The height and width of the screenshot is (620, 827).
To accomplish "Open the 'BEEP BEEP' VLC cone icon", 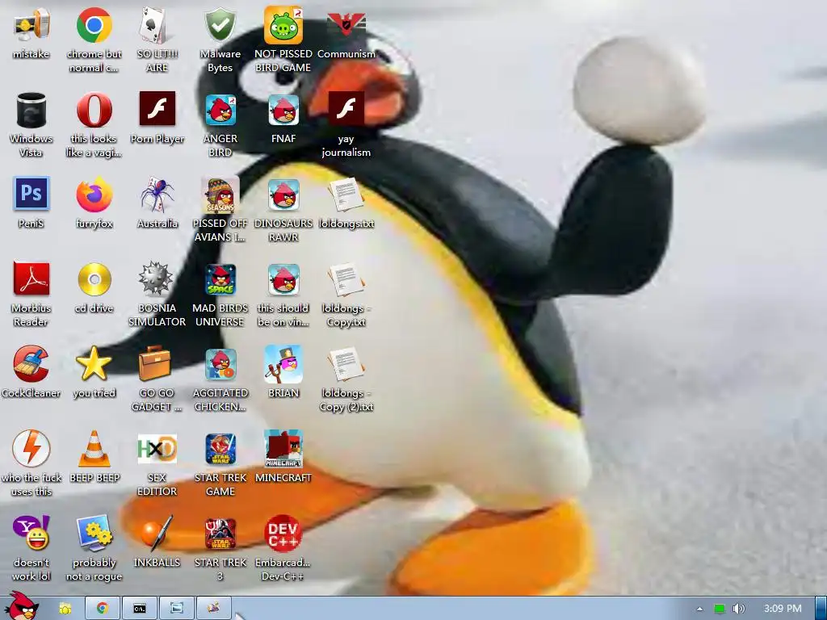I will 94,449.
